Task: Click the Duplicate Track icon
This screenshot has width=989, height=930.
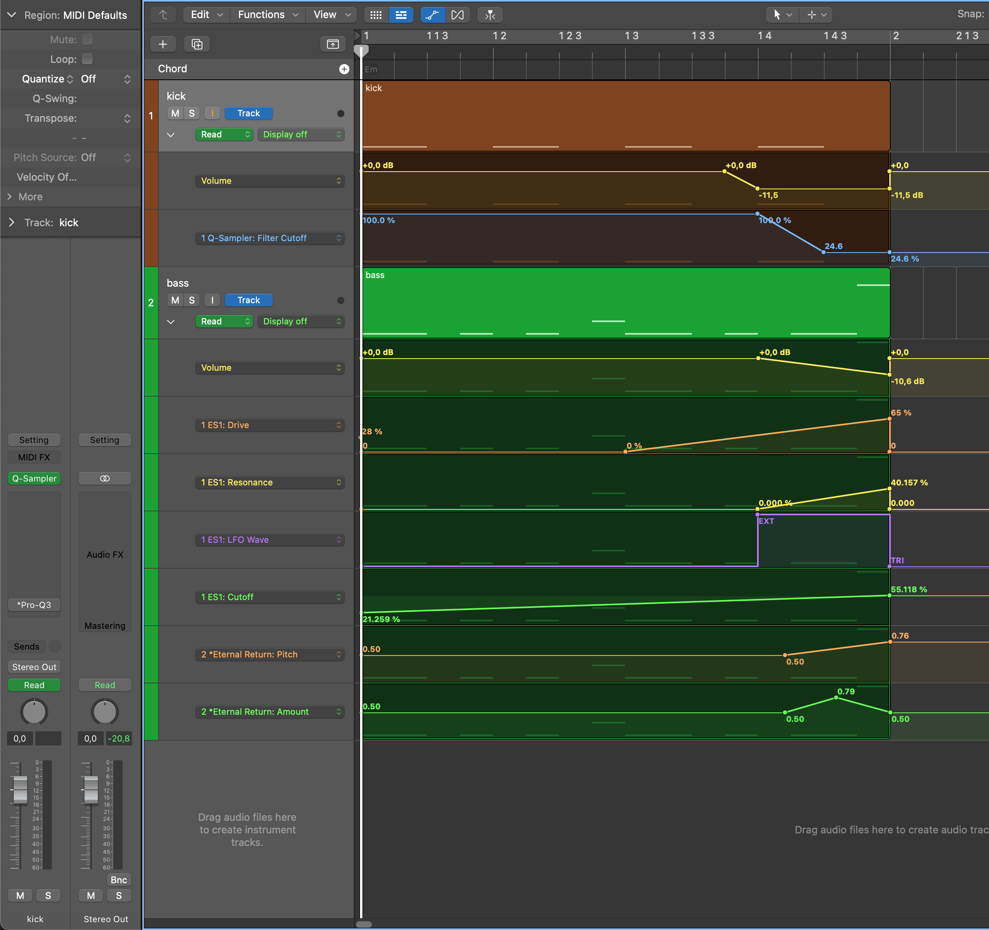Action: tap(197, 44)
